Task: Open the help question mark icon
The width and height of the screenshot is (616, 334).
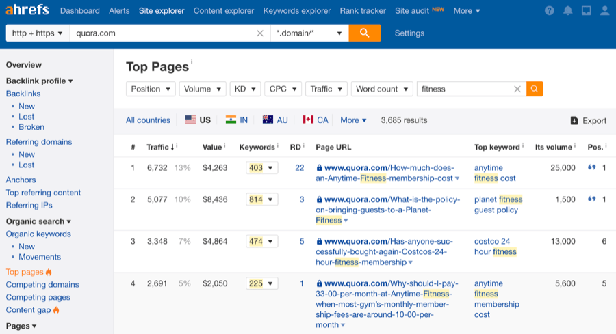Action: 550,11
